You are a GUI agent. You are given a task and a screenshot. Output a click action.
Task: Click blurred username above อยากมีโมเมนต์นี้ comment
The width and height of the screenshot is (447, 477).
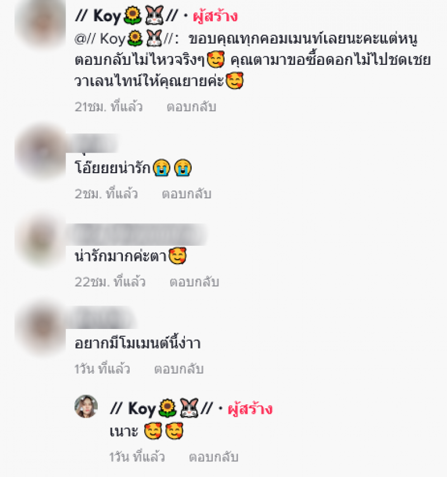point(101,317)
